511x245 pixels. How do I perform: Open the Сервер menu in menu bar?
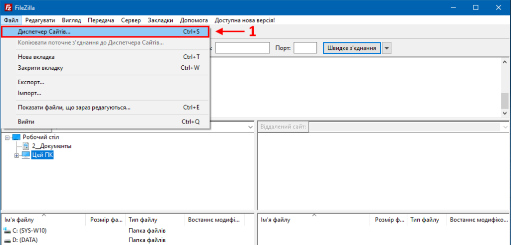[x=131, y=20]
